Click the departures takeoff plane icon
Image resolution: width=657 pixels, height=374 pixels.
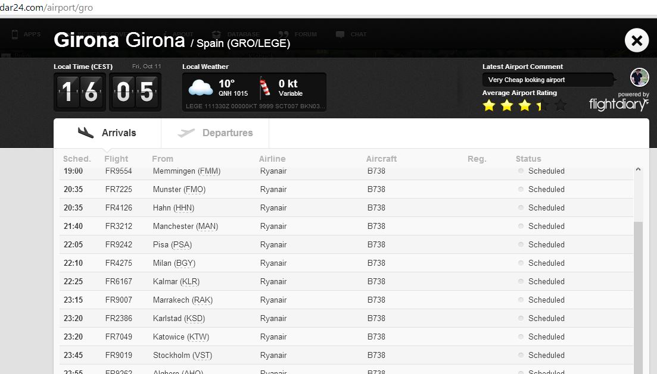(x=186, y=133)
